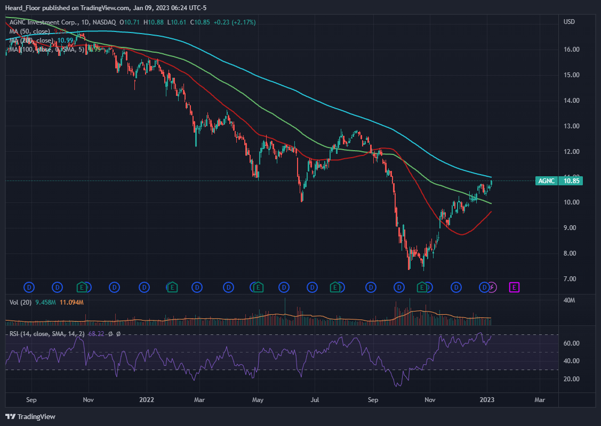Click the 68.22 RSI value in legend

[x=96, y=334]
